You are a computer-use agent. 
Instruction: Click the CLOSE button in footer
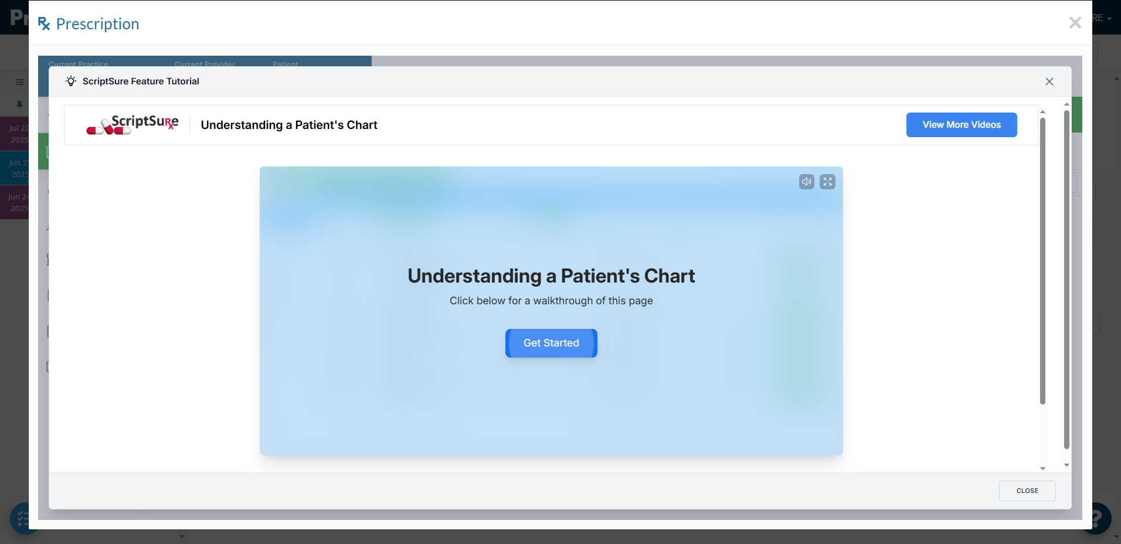click(x=1027, y=491)
